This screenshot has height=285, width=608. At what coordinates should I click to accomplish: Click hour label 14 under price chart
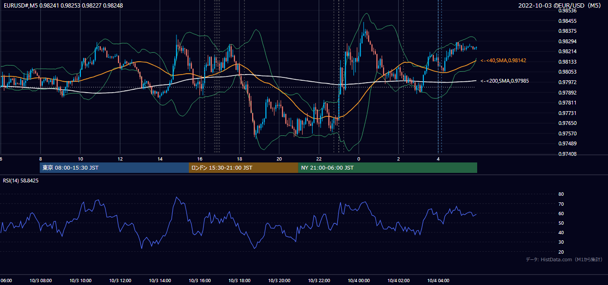(x=160, y=159)
